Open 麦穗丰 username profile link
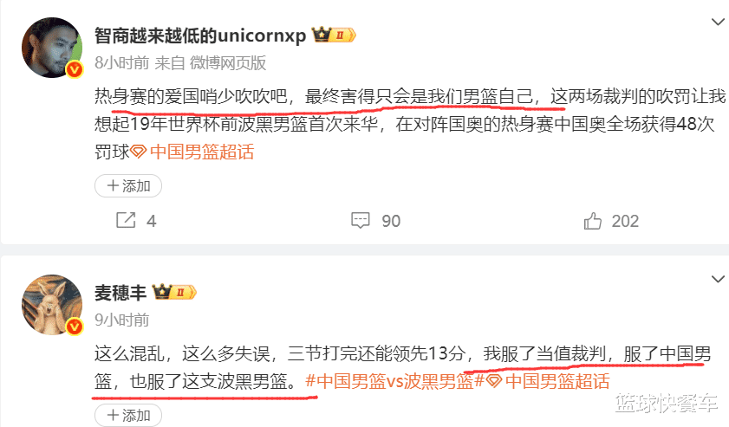 pyautogui.click(x=120, y=292)
